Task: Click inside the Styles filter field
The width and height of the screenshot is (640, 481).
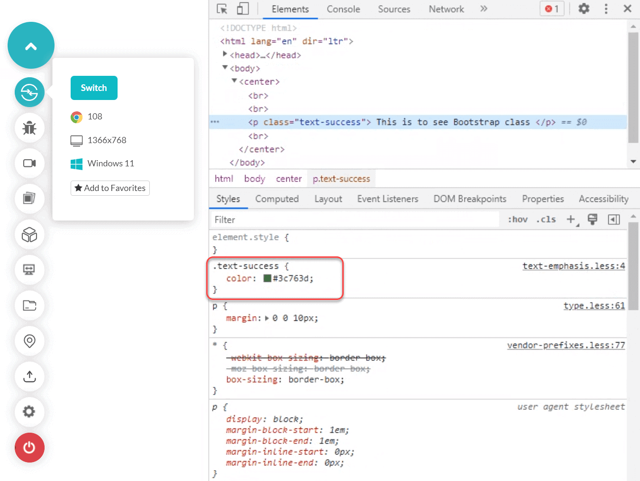Action: 332,219
